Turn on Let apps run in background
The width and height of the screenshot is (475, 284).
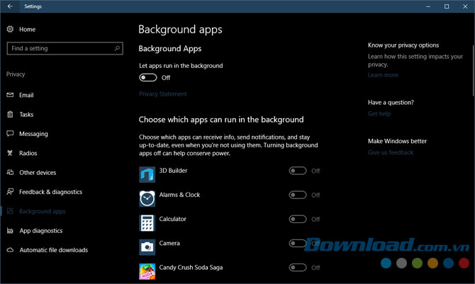coord(148,77)
